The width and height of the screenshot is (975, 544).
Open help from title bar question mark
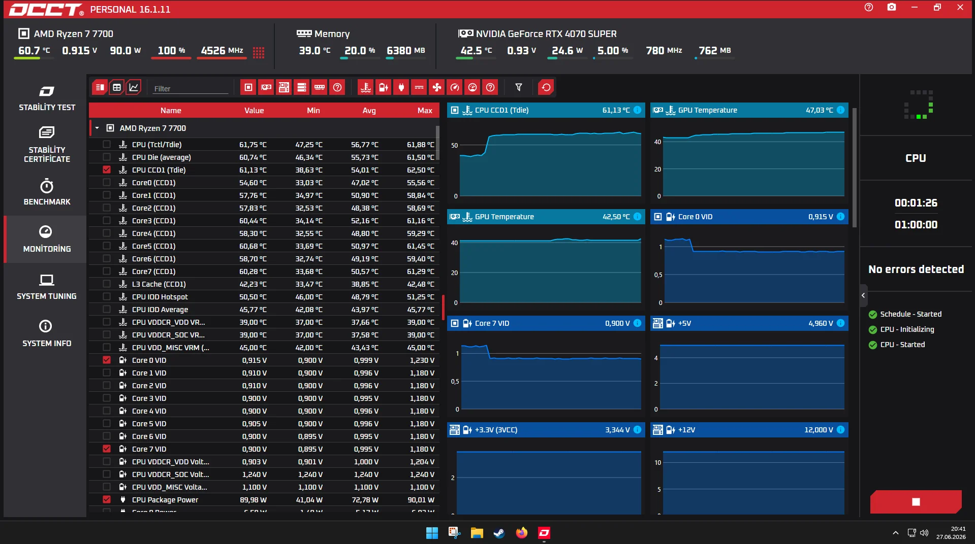point(869,7)
